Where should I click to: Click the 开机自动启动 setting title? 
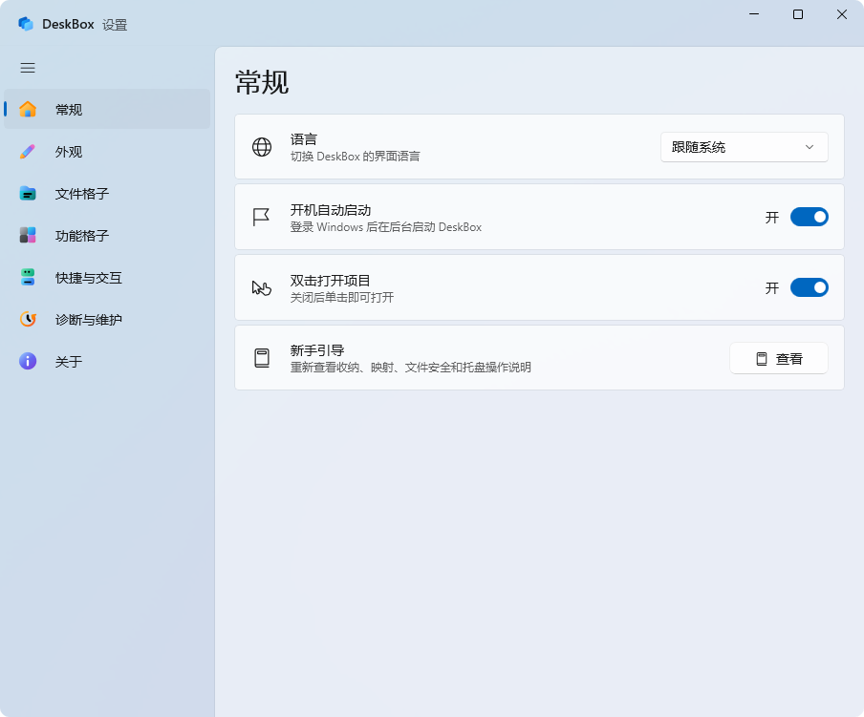tap(331, 210)
